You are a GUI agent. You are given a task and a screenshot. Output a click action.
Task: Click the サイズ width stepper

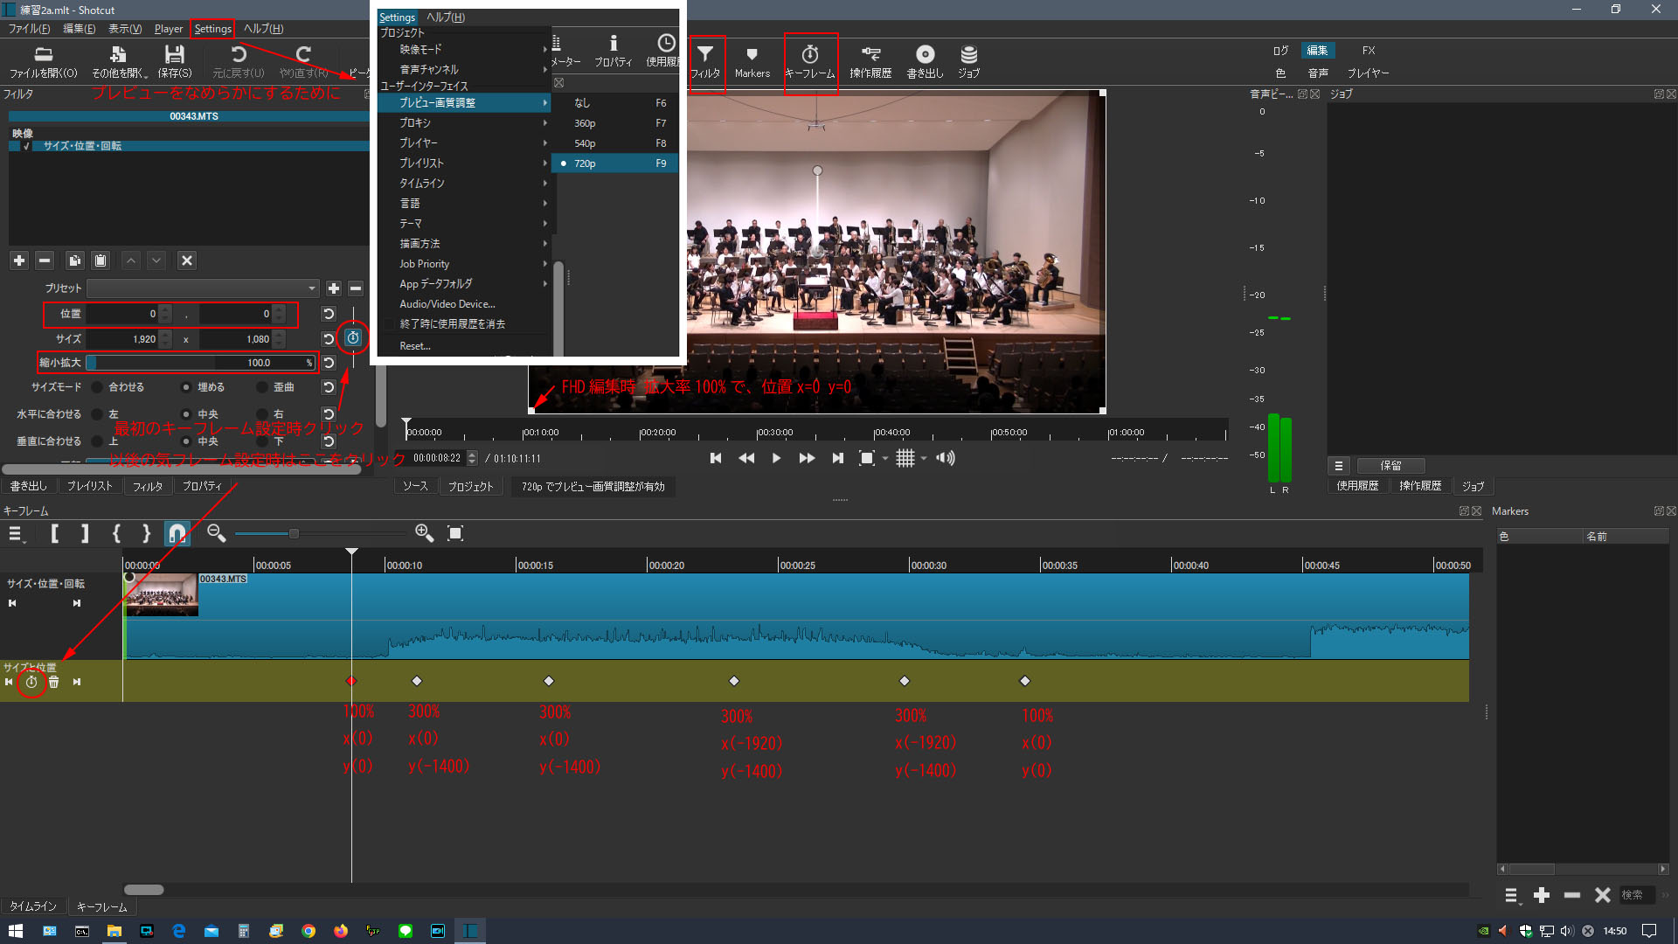[x=165, y=339]
